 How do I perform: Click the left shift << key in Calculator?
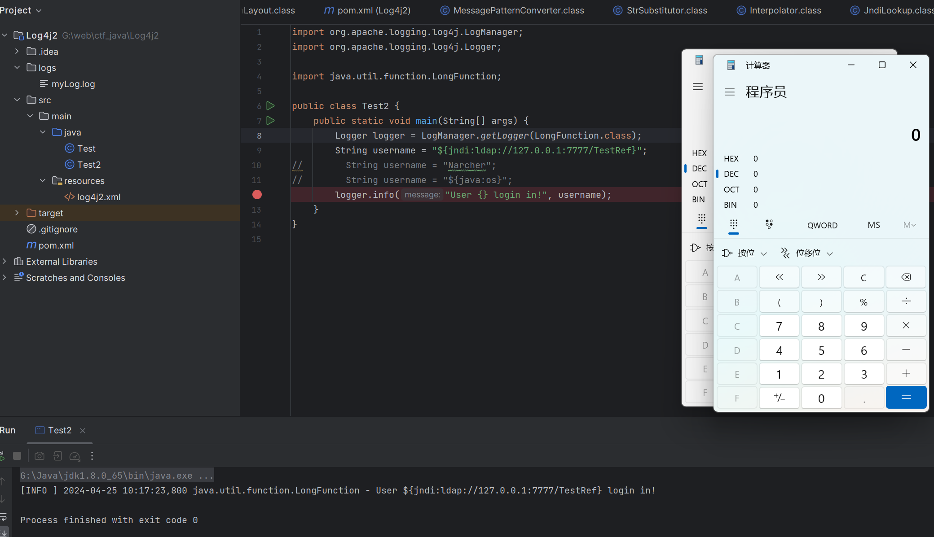[779, 277]
